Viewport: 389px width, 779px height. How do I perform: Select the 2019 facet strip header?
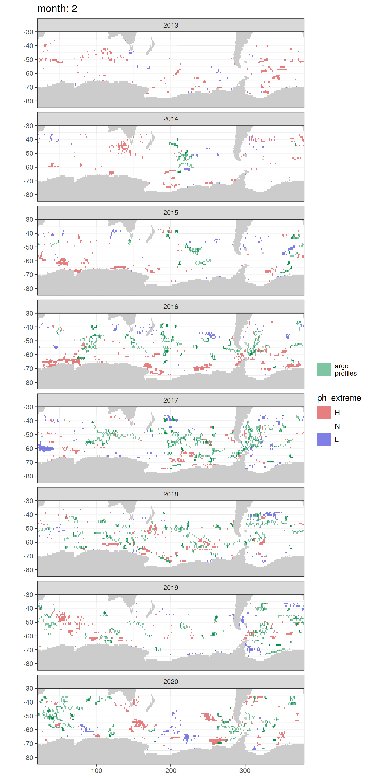(171, 587)
